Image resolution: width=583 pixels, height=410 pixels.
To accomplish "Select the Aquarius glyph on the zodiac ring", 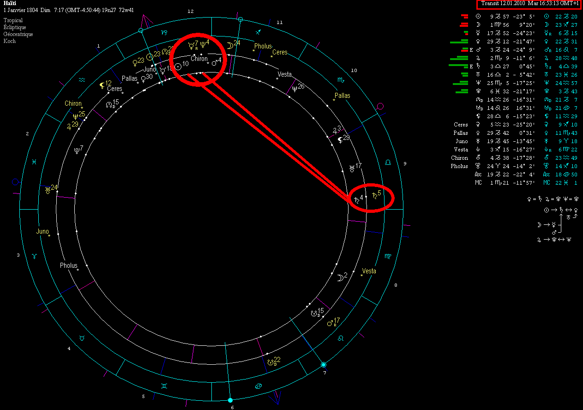I will coord(82,80).
